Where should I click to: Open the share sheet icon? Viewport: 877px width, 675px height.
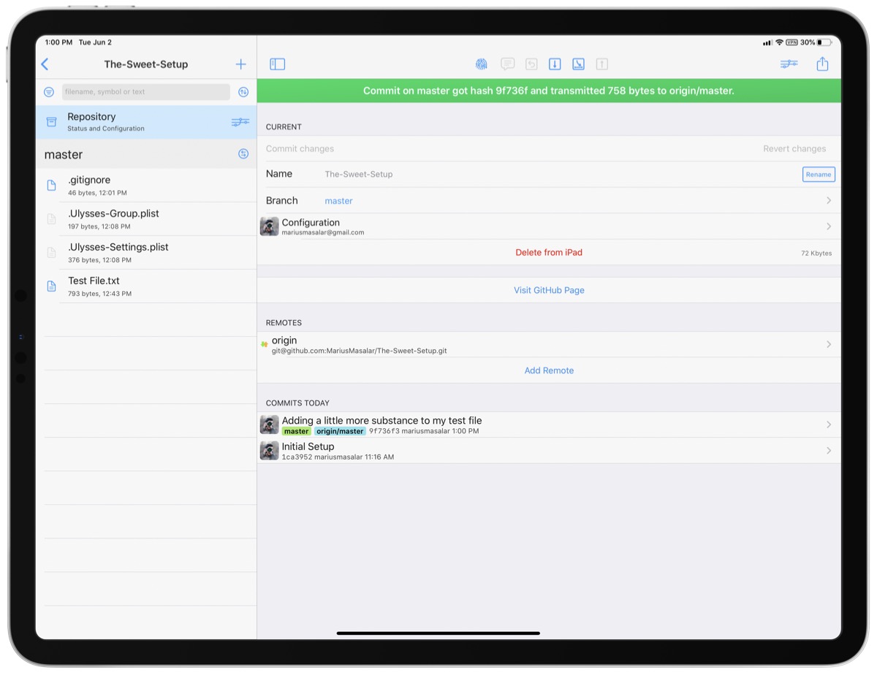click(822, 64)
